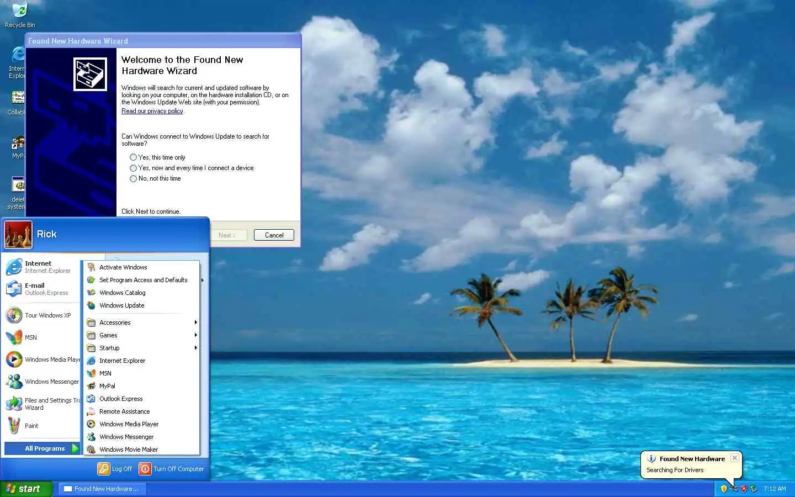Expand the Games submenu arrow

196,335
